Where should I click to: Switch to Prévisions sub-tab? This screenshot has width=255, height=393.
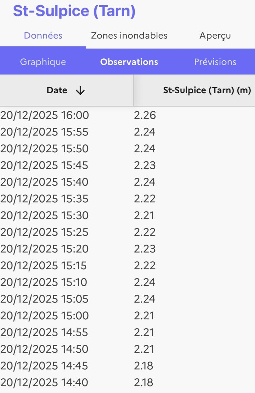point(215,62)
